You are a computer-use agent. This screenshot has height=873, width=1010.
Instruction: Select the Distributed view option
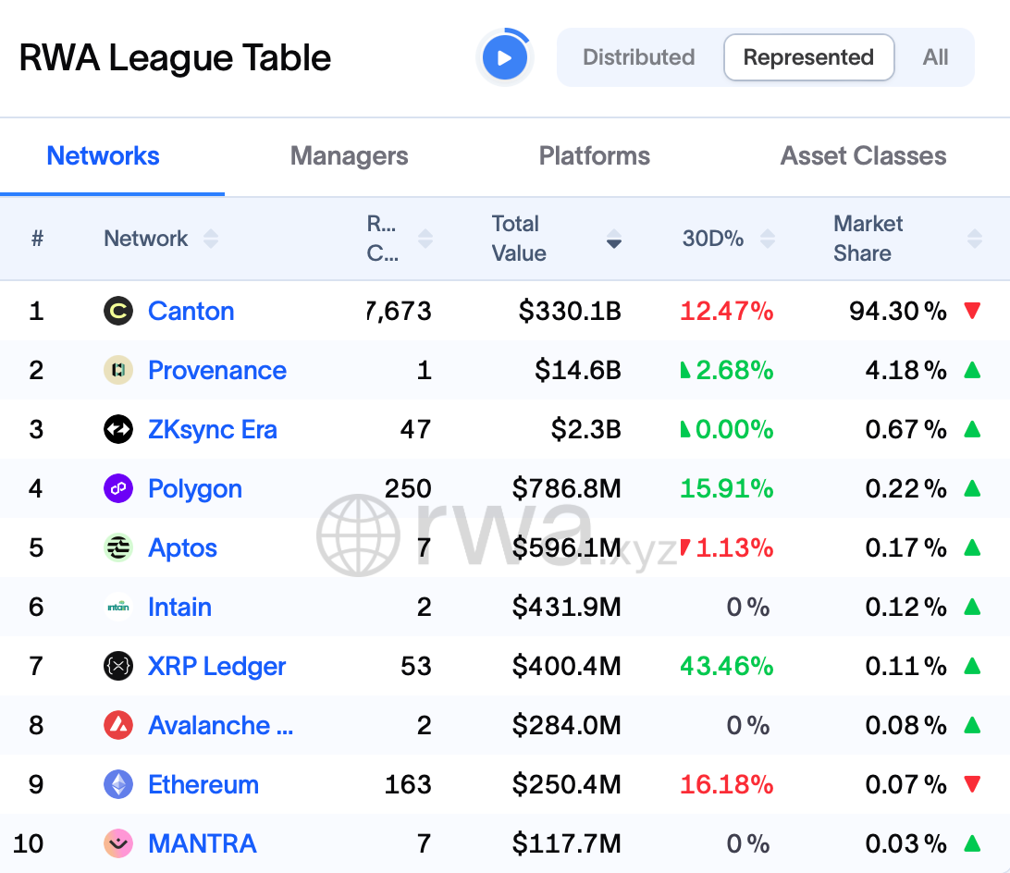(x=638, y=56)
